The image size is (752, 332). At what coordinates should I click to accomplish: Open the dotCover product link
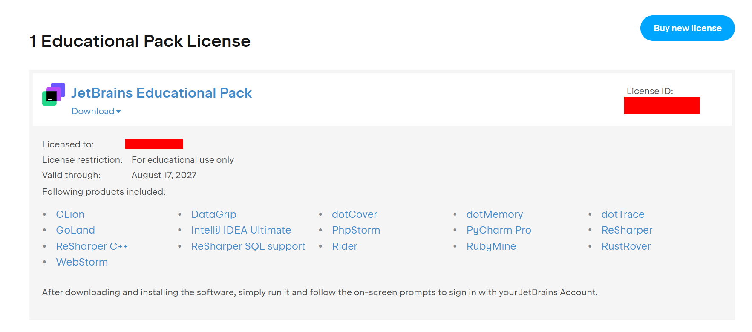point(354,214)
